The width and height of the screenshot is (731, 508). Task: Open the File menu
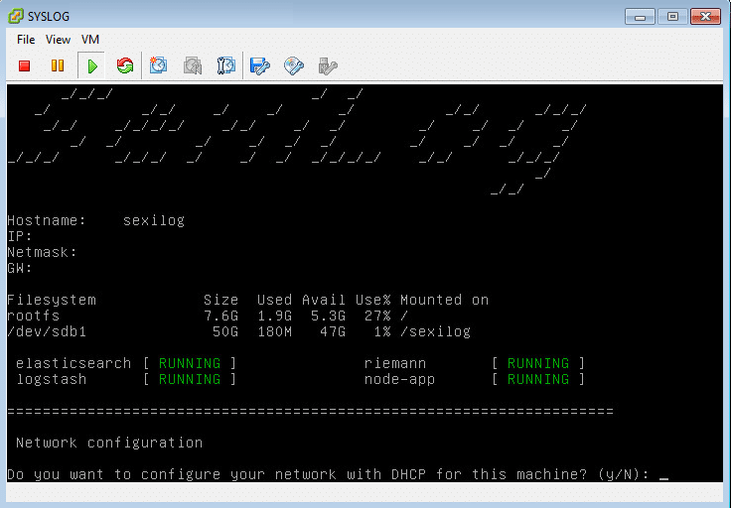tap(26, 40)
